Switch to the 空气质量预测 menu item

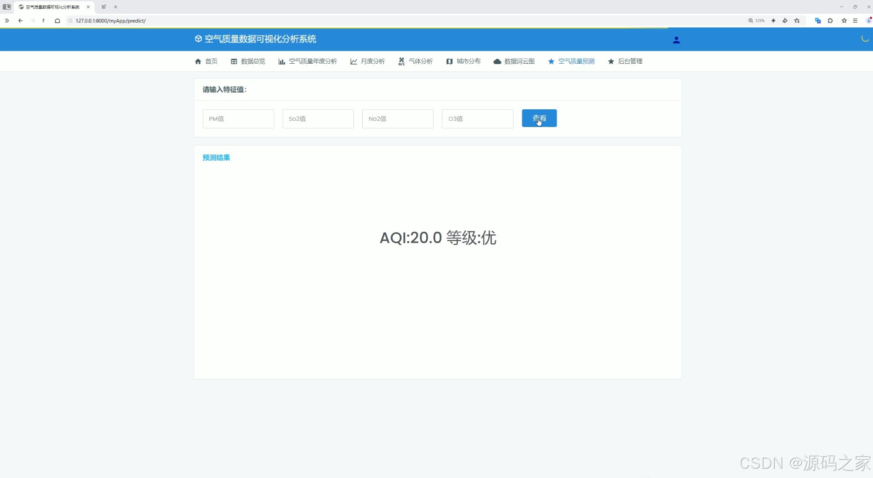576,62
